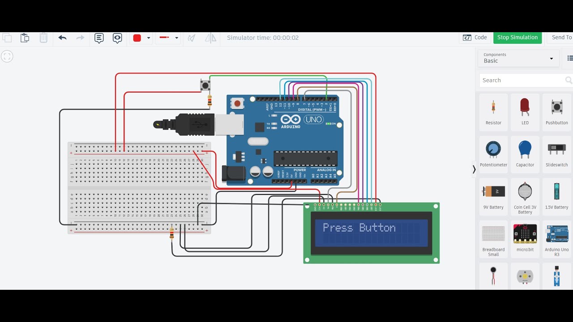Click the copy icon in toolbar
Screen dimensions: 573x322
tap(7, 38)
